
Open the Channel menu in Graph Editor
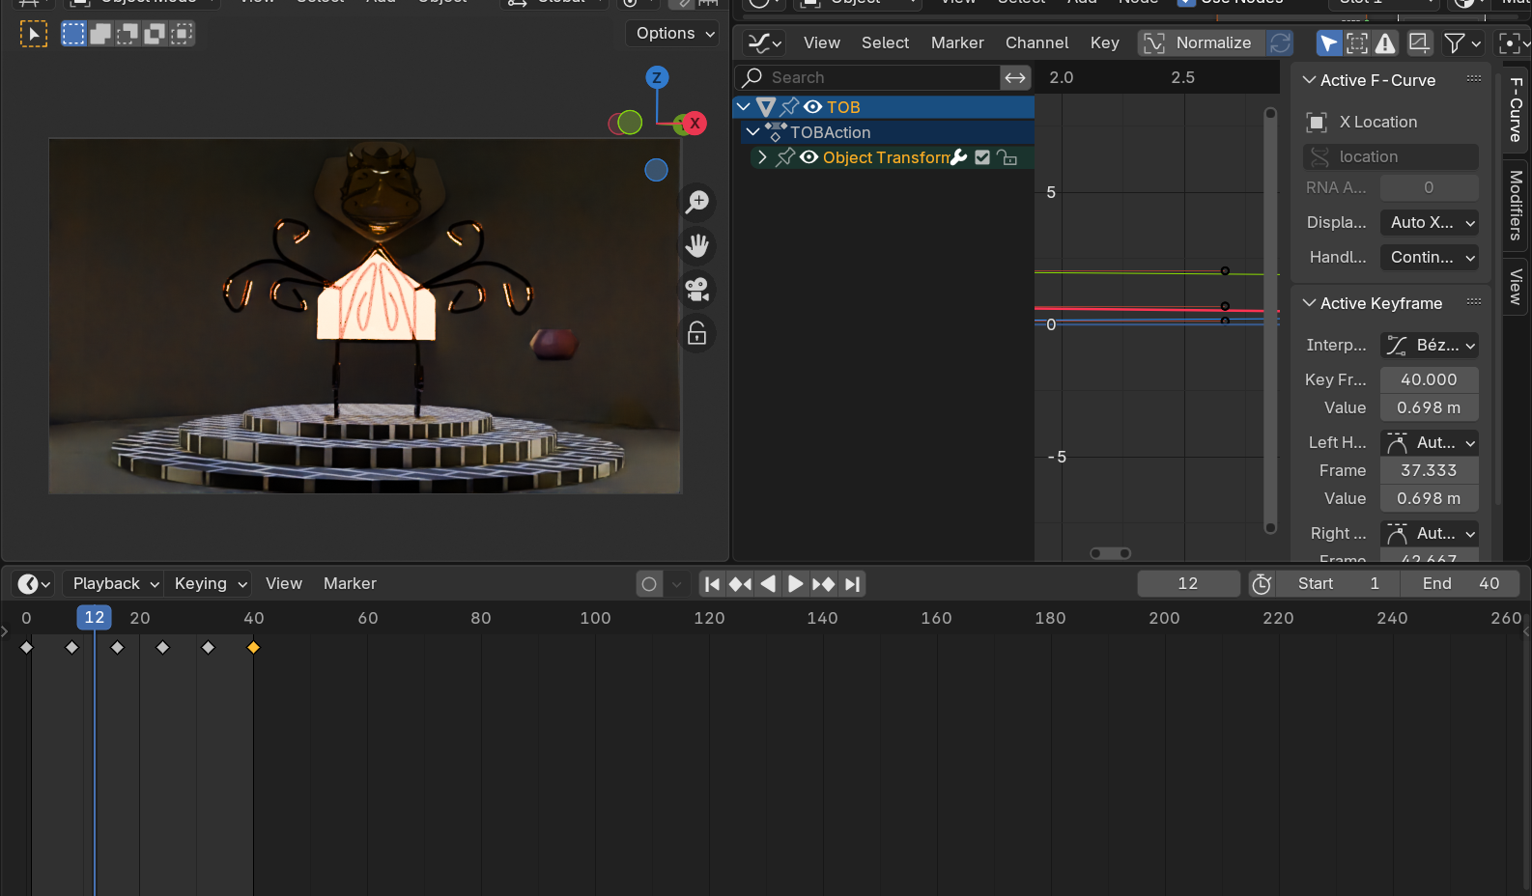tap(1036, 42)
